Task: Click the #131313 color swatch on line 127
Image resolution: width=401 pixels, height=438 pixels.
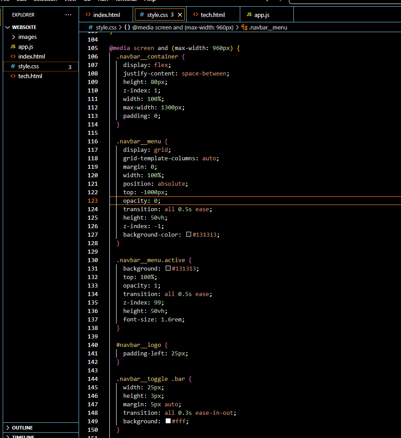Action: (188, 234)
